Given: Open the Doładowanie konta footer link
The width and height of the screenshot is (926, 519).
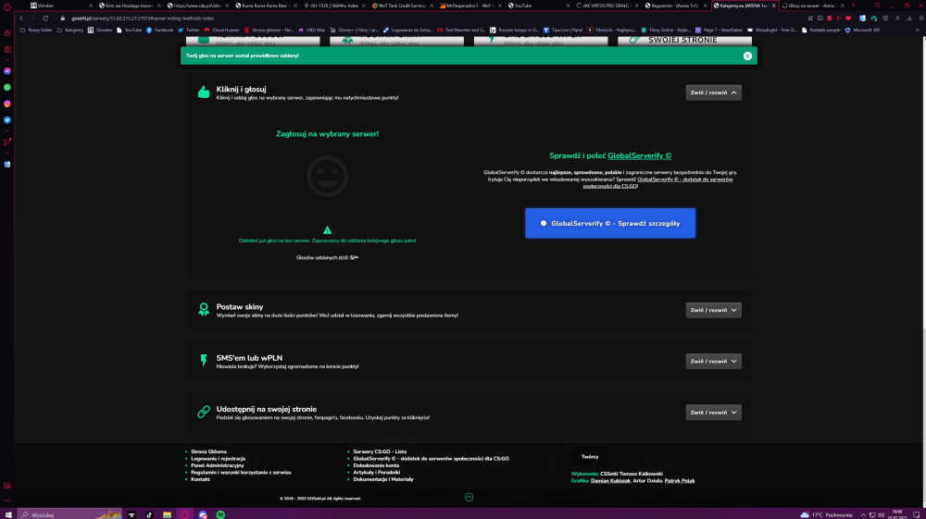Looking at the screenshot, I should tap(376, 465).
